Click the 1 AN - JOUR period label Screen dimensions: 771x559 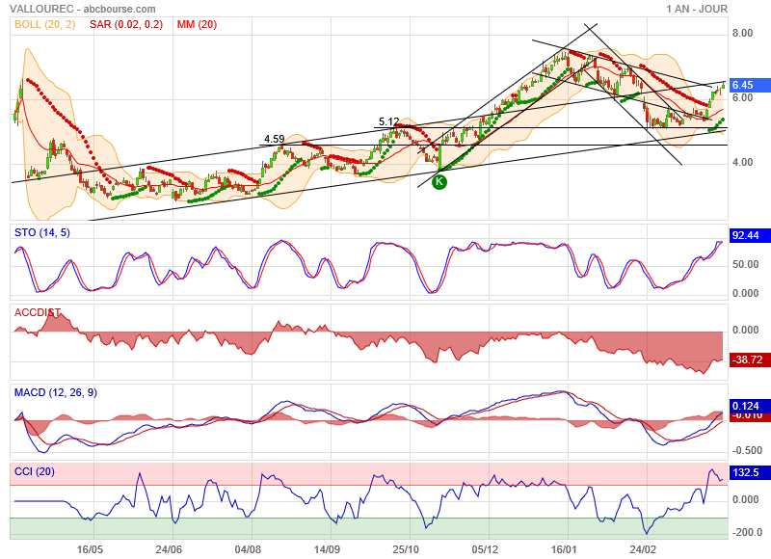pos(697,9)
